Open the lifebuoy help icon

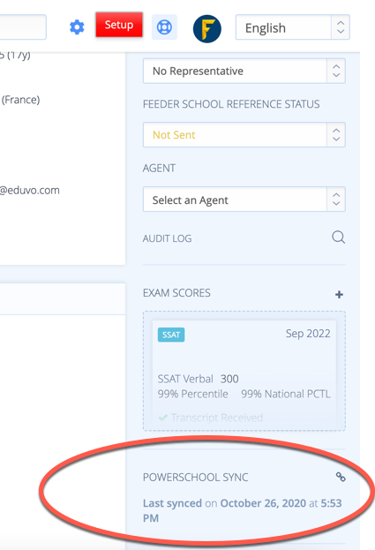click(x=164, y=27)
